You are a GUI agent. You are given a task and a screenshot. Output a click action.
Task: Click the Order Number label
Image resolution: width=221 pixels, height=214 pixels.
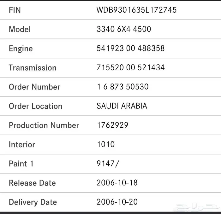click(34, 87)
